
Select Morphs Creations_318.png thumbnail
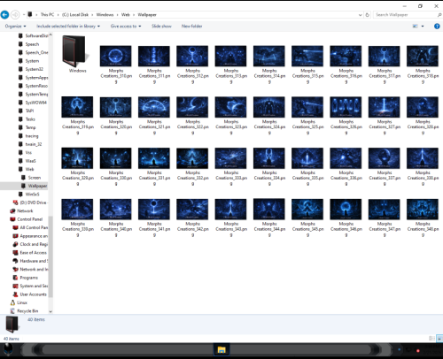tap(423, 56)
